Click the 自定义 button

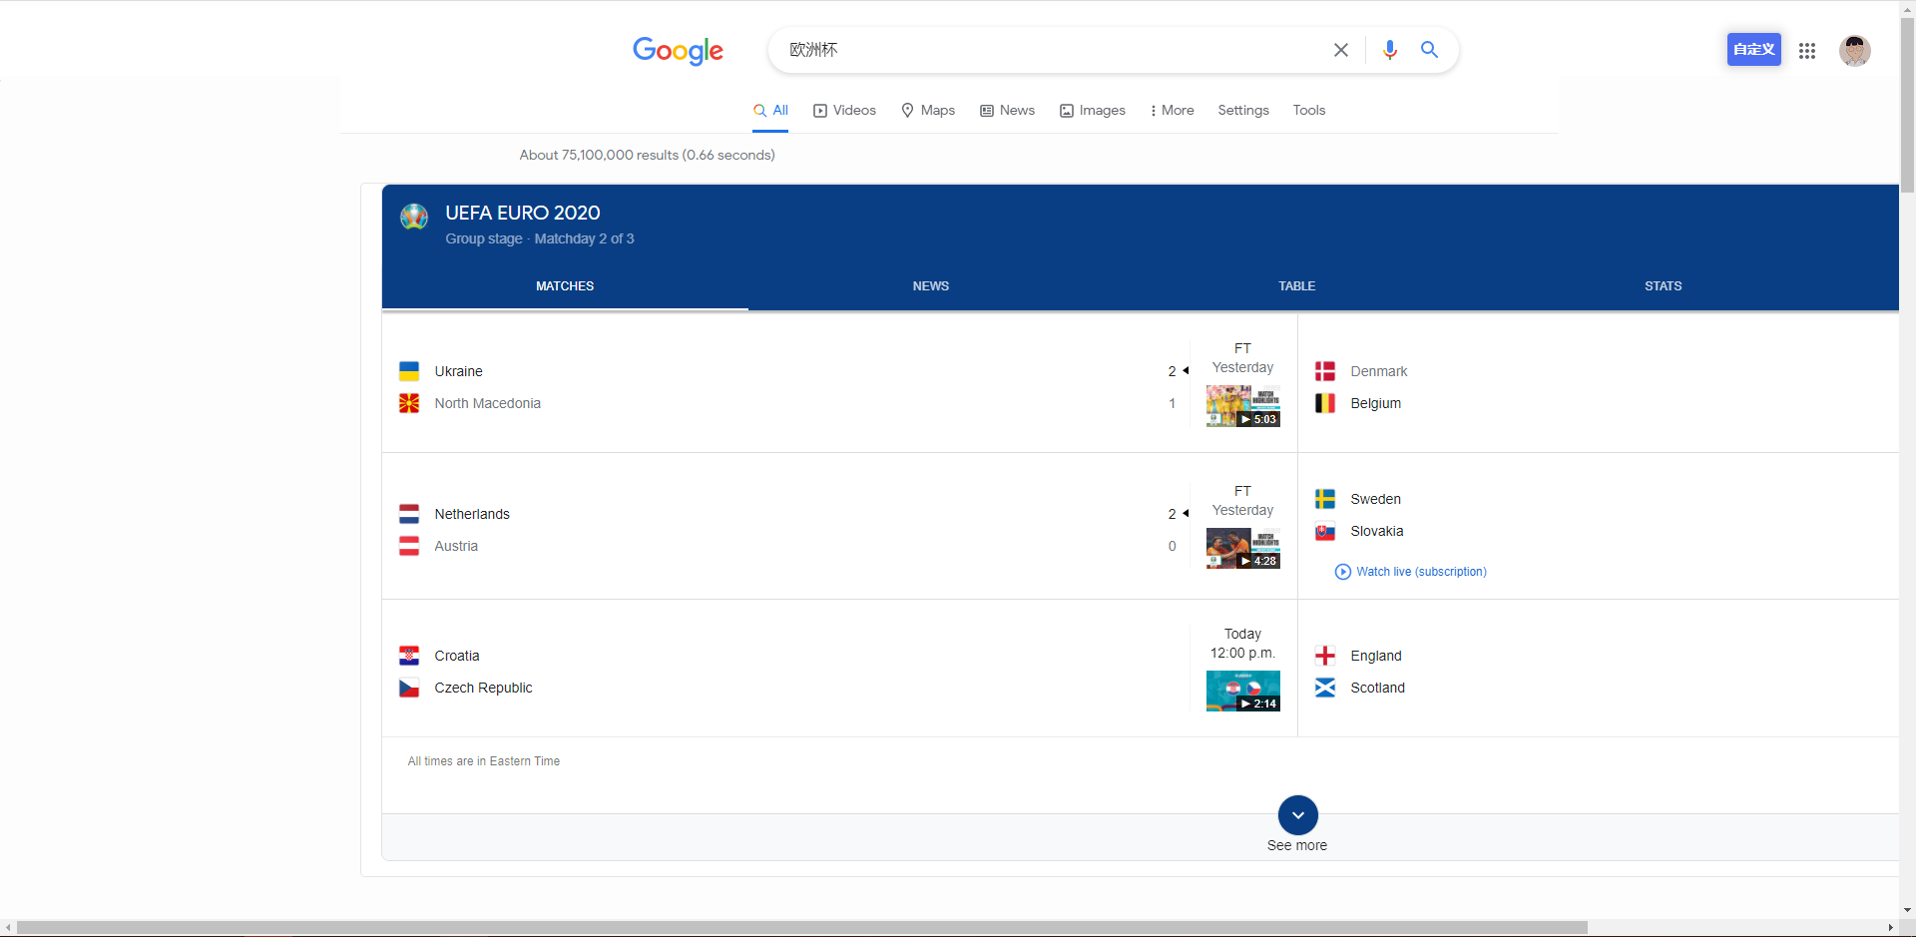pyautogui.click(x=1753, y=49)
